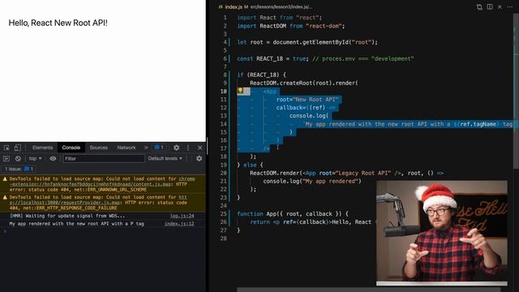Screen dimensions: 519x292
Task: Click the JS file icon on the index.js tab
Action: pos(221,6)
